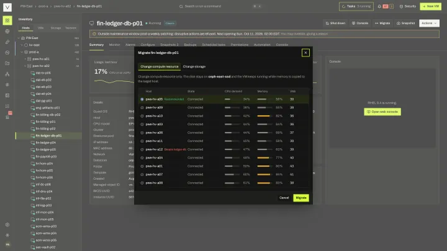
Task: Click the user avatar at sidebar bottom
Action: (x=7, y=244)
